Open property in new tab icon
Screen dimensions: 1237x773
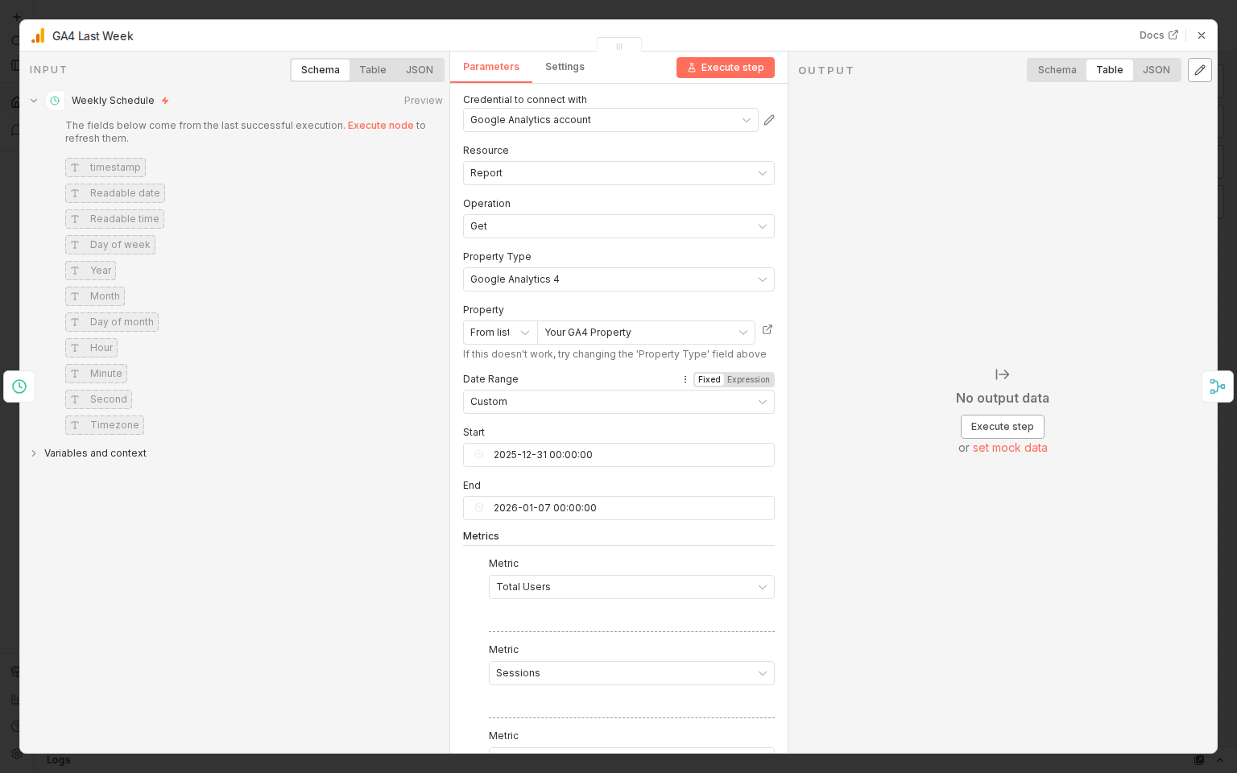tap(767, 329)
